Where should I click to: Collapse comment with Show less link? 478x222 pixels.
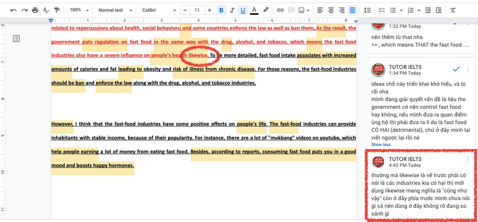381,144
